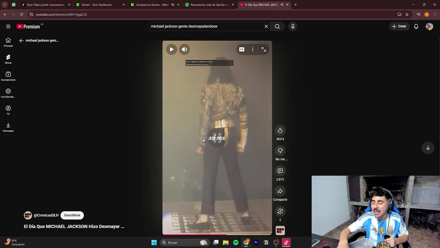Open Premiere Pro from the taskbar
The image size is (440, 248).
coord(256,242)
